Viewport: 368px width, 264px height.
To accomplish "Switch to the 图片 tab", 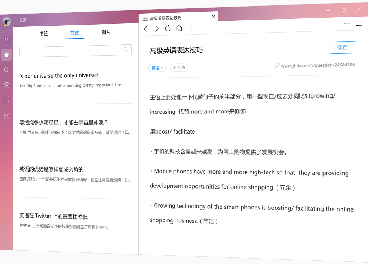I will coord(106,32).
